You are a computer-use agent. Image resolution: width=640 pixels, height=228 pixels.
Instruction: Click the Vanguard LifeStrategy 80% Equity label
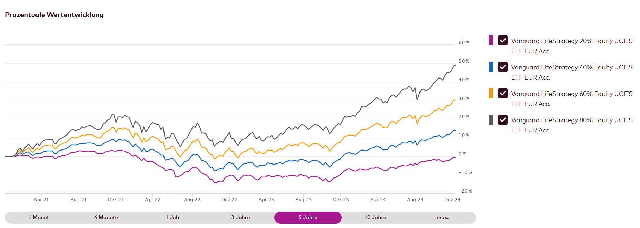571,125
